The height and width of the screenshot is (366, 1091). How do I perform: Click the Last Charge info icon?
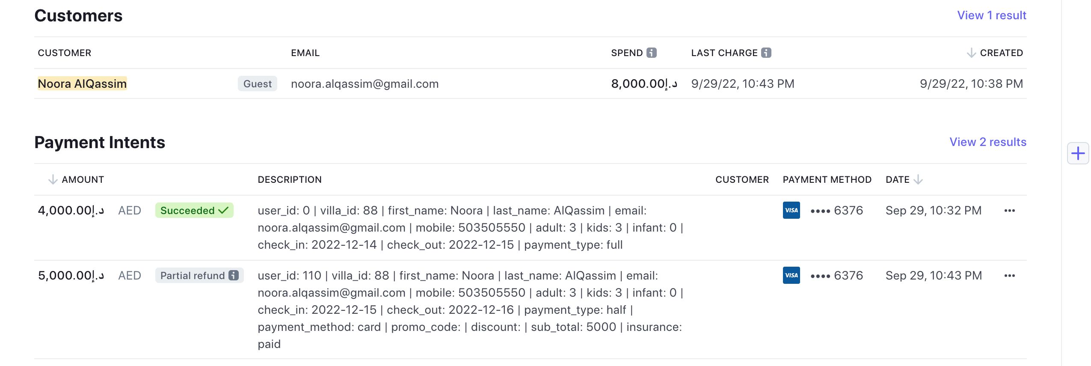[x=766, y=53]
